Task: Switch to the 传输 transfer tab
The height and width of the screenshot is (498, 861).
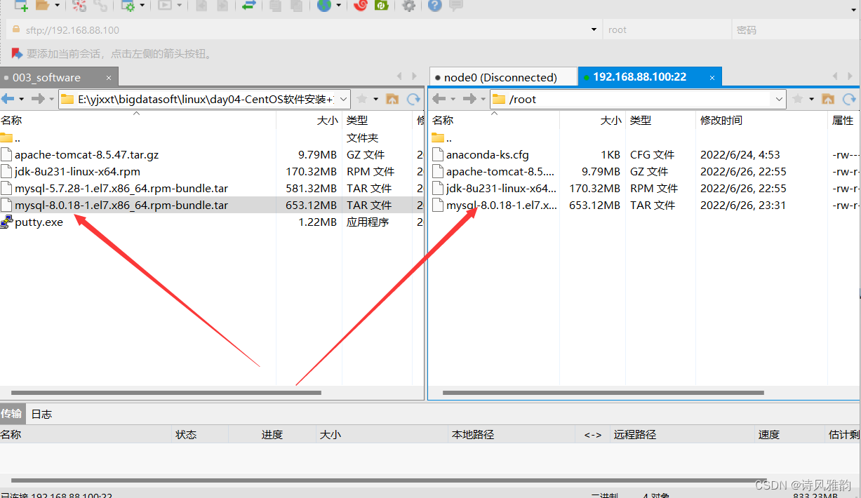Action: [11, 414]
